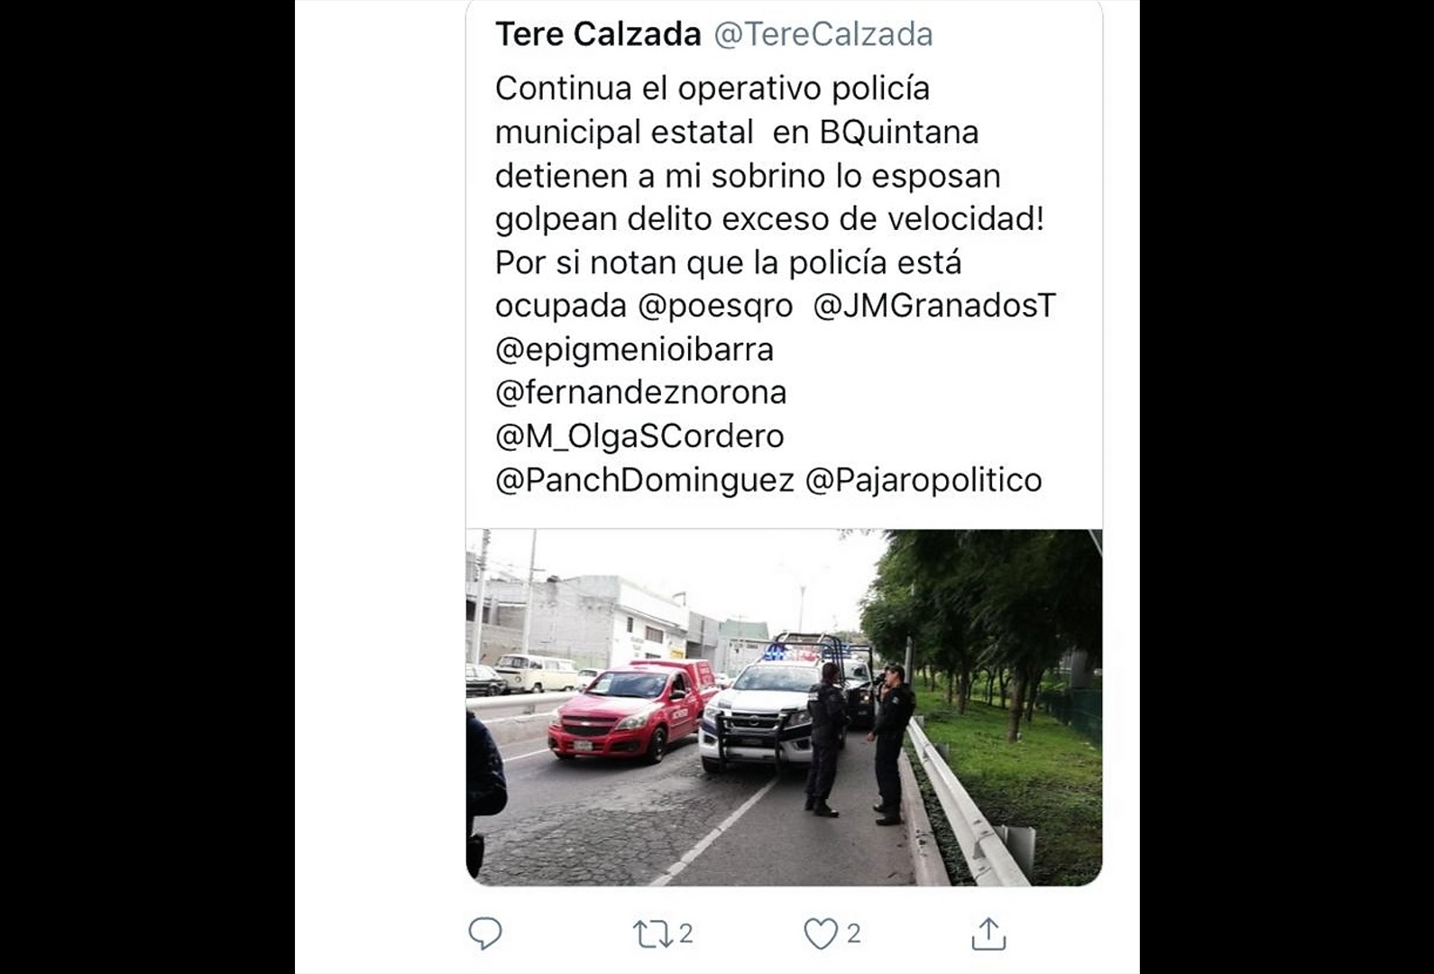The height and width of the screenshot is (974, 1434).
Task: Open the attached police photo
Action: pos(784,707)
